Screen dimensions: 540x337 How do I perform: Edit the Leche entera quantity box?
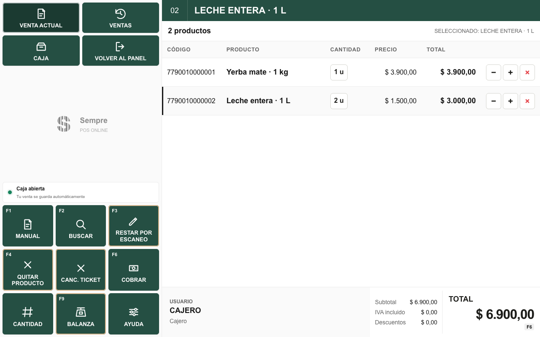[339, 101]
